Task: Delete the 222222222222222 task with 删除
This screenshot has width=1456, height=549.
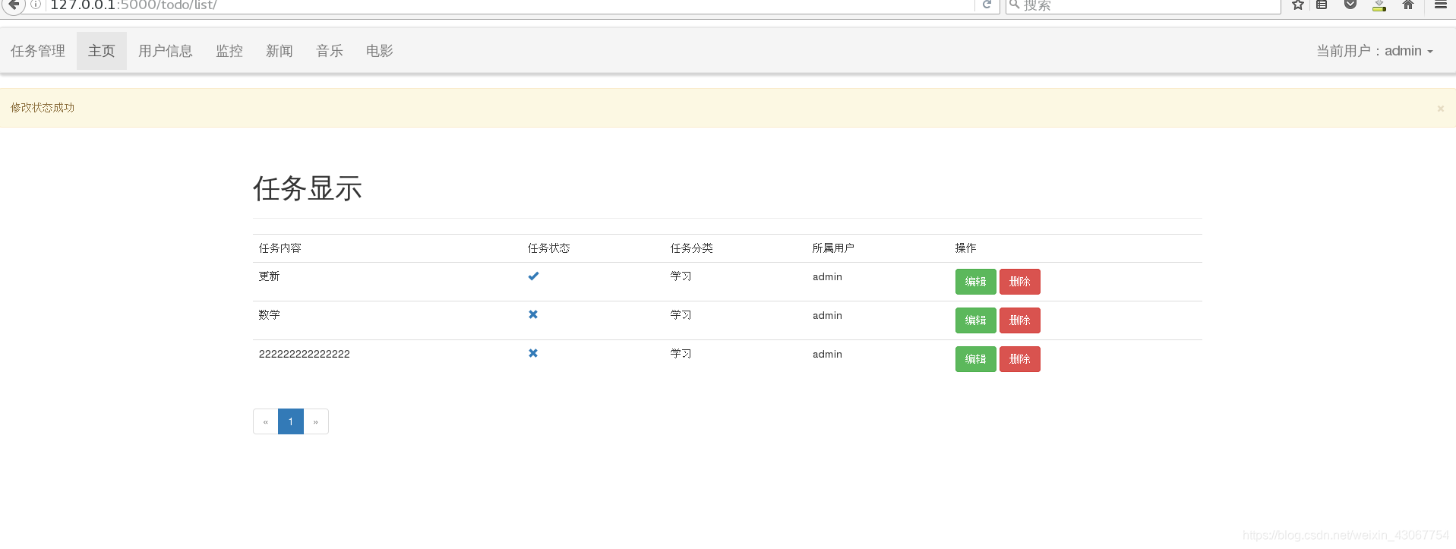Action: pos(1019,359)
